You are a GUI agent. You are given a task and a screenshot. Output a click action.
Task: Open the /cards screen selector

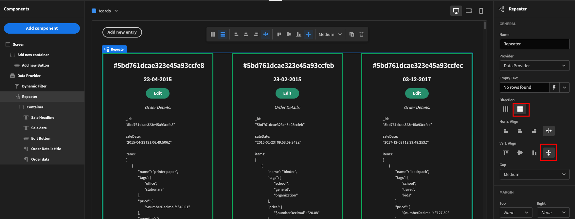point(105,11)
